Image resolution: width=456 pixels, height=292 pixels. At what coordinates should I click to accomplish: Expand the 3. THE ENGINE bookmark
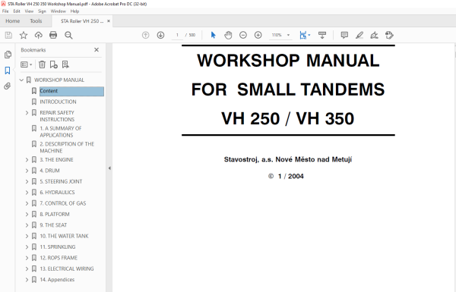[27, 159]
